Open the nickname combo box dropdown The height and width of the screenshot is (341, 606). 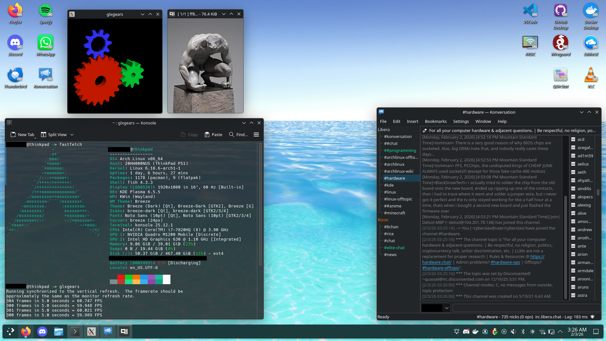[x=447, y=308]
